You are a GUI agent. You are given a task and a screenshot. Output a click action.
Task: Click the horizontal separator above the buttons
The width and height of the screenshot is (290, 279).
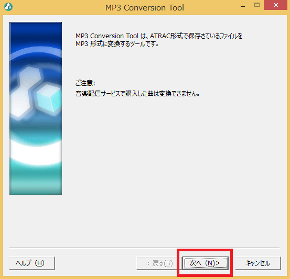point(144,248)
